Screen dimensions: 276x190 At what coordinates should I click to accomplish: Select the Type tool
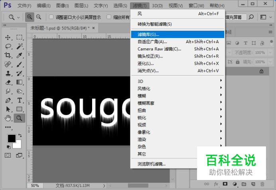[20, 100]
